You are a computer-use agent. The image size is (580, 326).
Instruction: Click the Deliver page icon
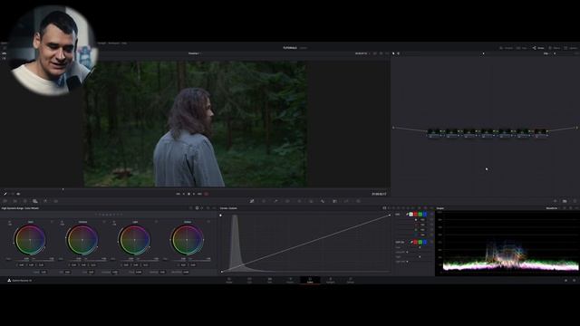[351, 280]
